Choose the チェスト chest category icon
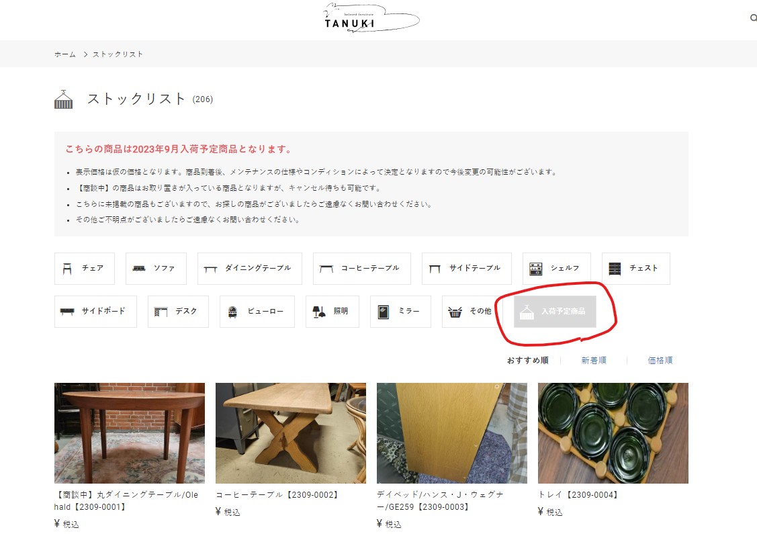 615,269
